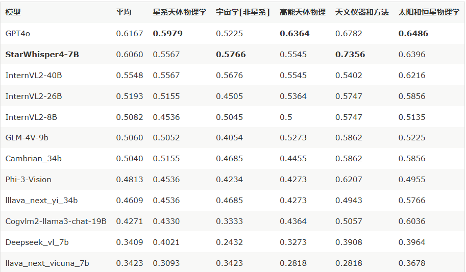466x272 pixels.
Task: Click the InternVL2-40B model cell
Action: (x=34, y=75)
